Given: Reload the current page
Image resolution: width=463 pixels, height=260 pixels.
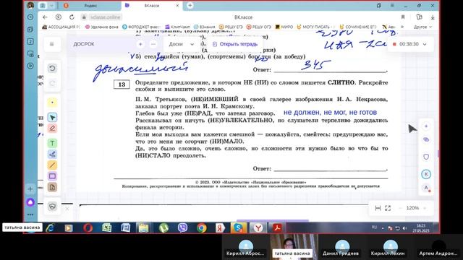Looking at the screenshot, I should click(72, 17).
